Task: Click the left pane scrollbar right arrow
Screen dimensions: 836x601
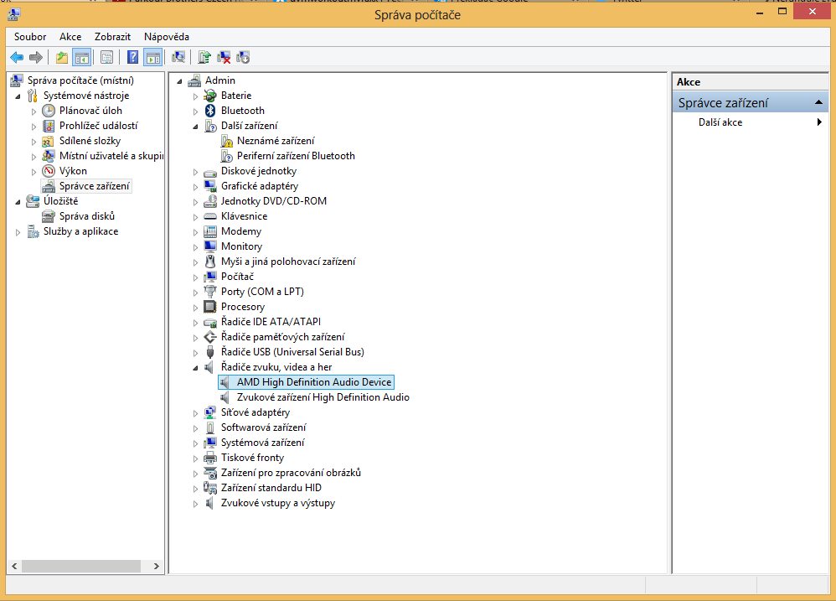Action: (156, 566)
